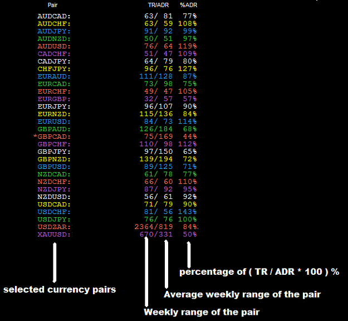Viewport: 348px width, 321px height.
Task: Select the XAUUSD pair label
Action: 55,235
